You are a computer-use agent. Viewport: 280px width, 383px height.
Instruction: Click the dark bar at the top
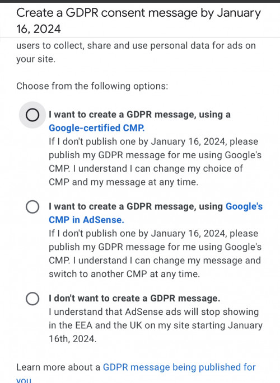coord(140,1)
